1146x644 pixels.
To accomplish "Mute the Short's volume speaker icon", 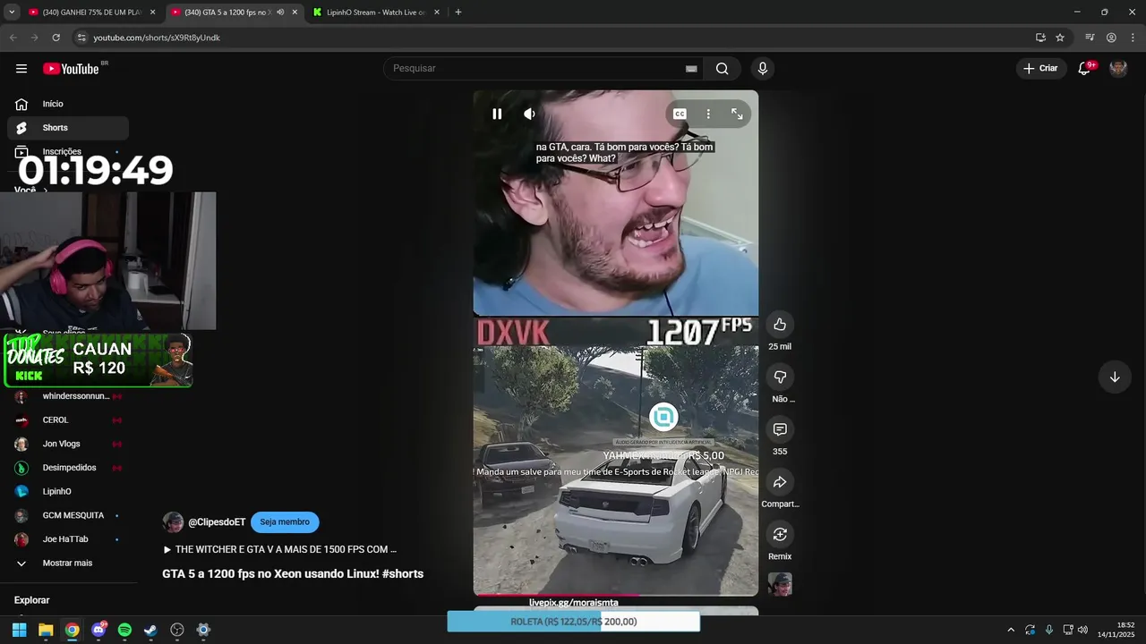I will (529, 114).
